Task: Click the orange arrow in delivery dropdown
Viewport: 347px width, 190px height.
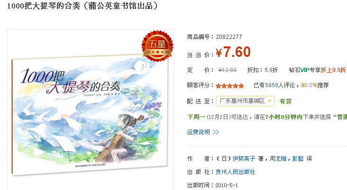Action: [270, 101]
